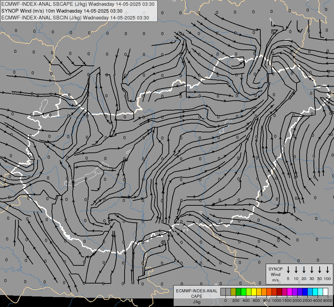The height and width of the screenshot is (307, 334).
Task: Click the 100 m/s wind arrow in legend
Action: [x=328, y=270]
